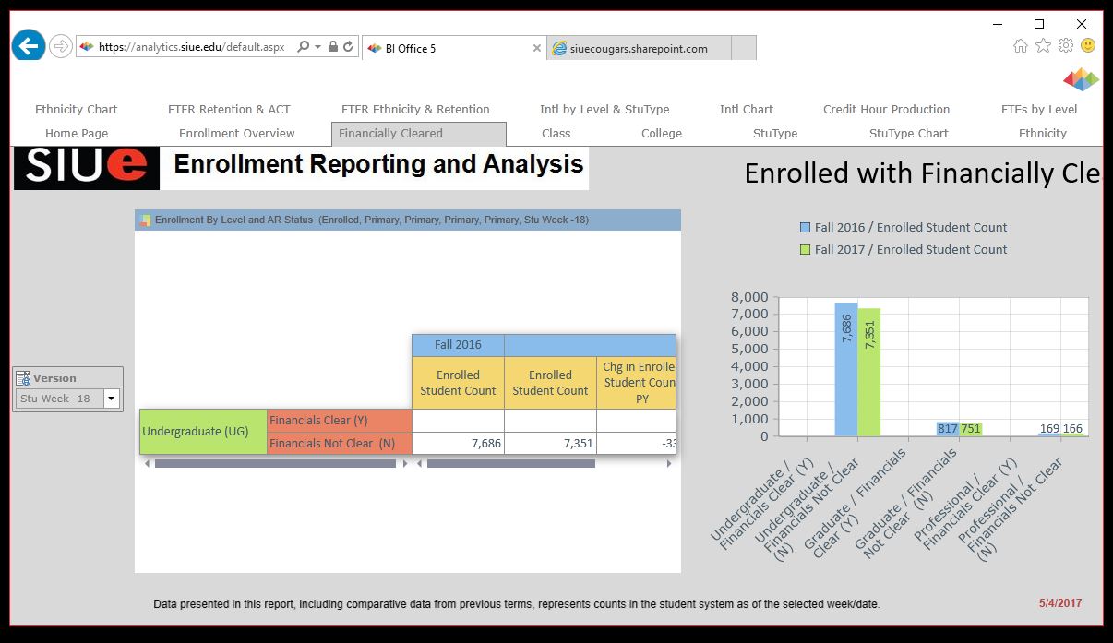Expand the address bar autocomplete dropdown arrow
Viewport: 1113px width, 643px height.
[x=317, y=46]
